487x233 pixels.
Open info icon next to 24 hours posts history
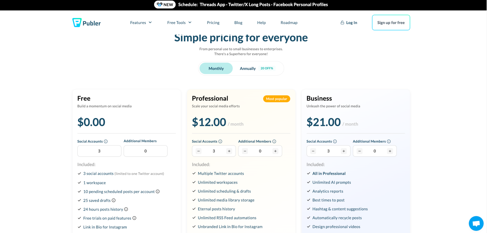point(126,209)
